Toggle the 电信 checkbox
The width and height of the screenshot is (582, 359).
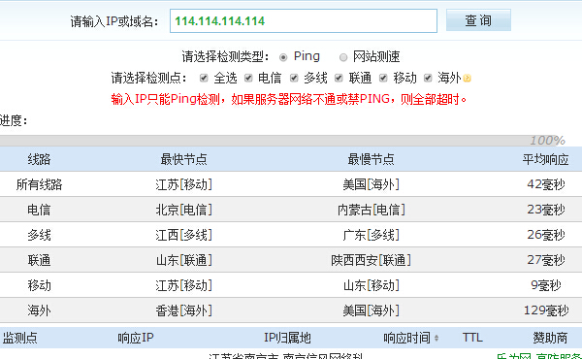[x=248, y=78]
